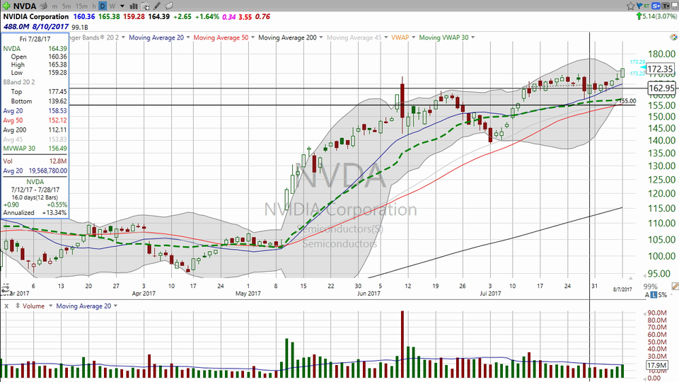Screen dimensions: 679x382
Task: Click the 155.00 horizontal line label
Action: [x=627, y=101]
